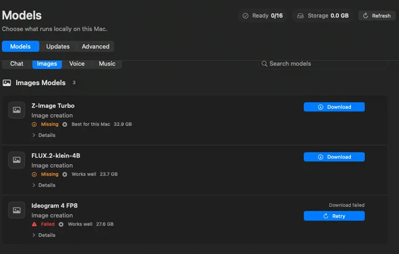Expand Details for Ideogram 4 FP8
The width and height of the screenshot is (399, 254).
tap(44, 235)
